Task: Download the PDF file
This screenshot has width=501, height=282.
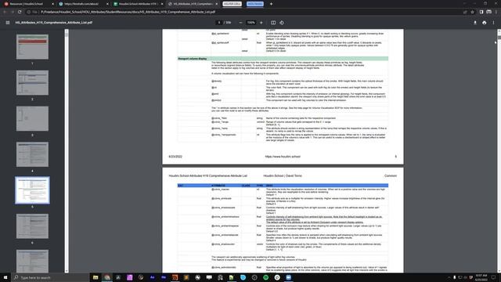Action: 475,23
